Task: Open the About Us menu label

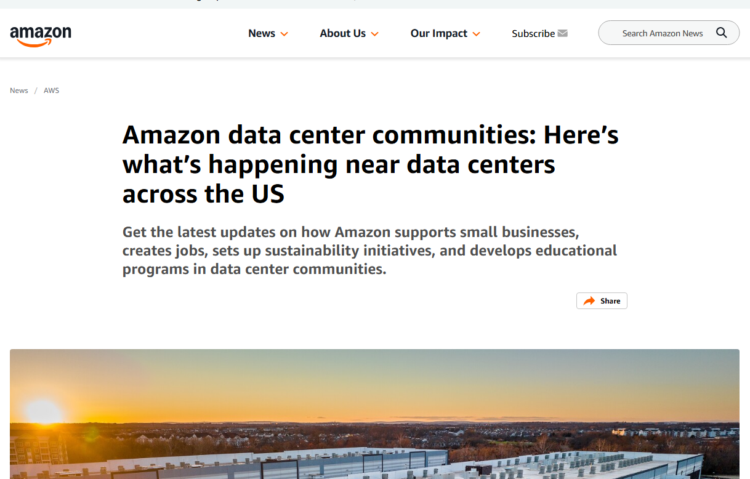Action: coord(342,33)
